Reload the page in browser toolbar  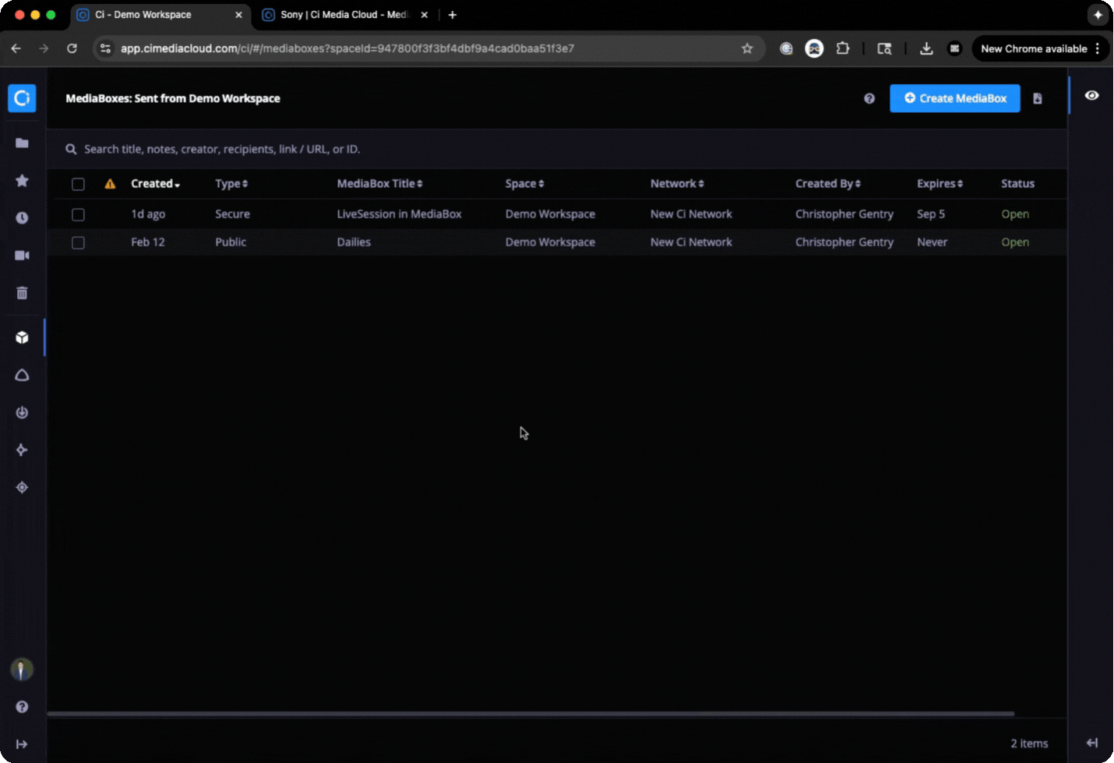click(x=72, y=48)
